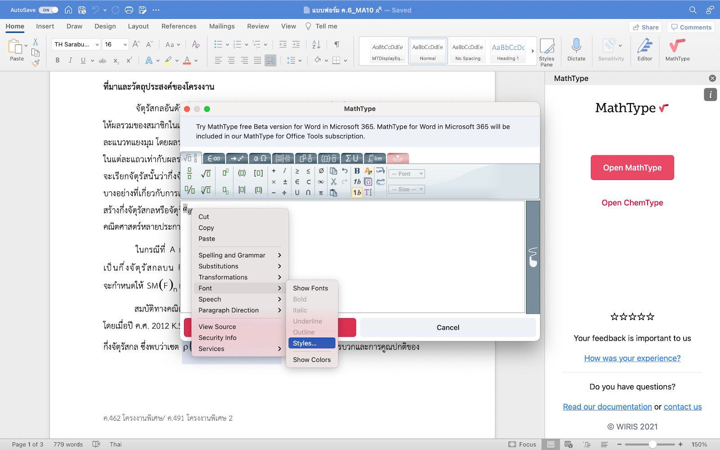This screenshot has width=720, height=450.
Task: Toggle the AutoSave switch
Action: tap(49, 10)
